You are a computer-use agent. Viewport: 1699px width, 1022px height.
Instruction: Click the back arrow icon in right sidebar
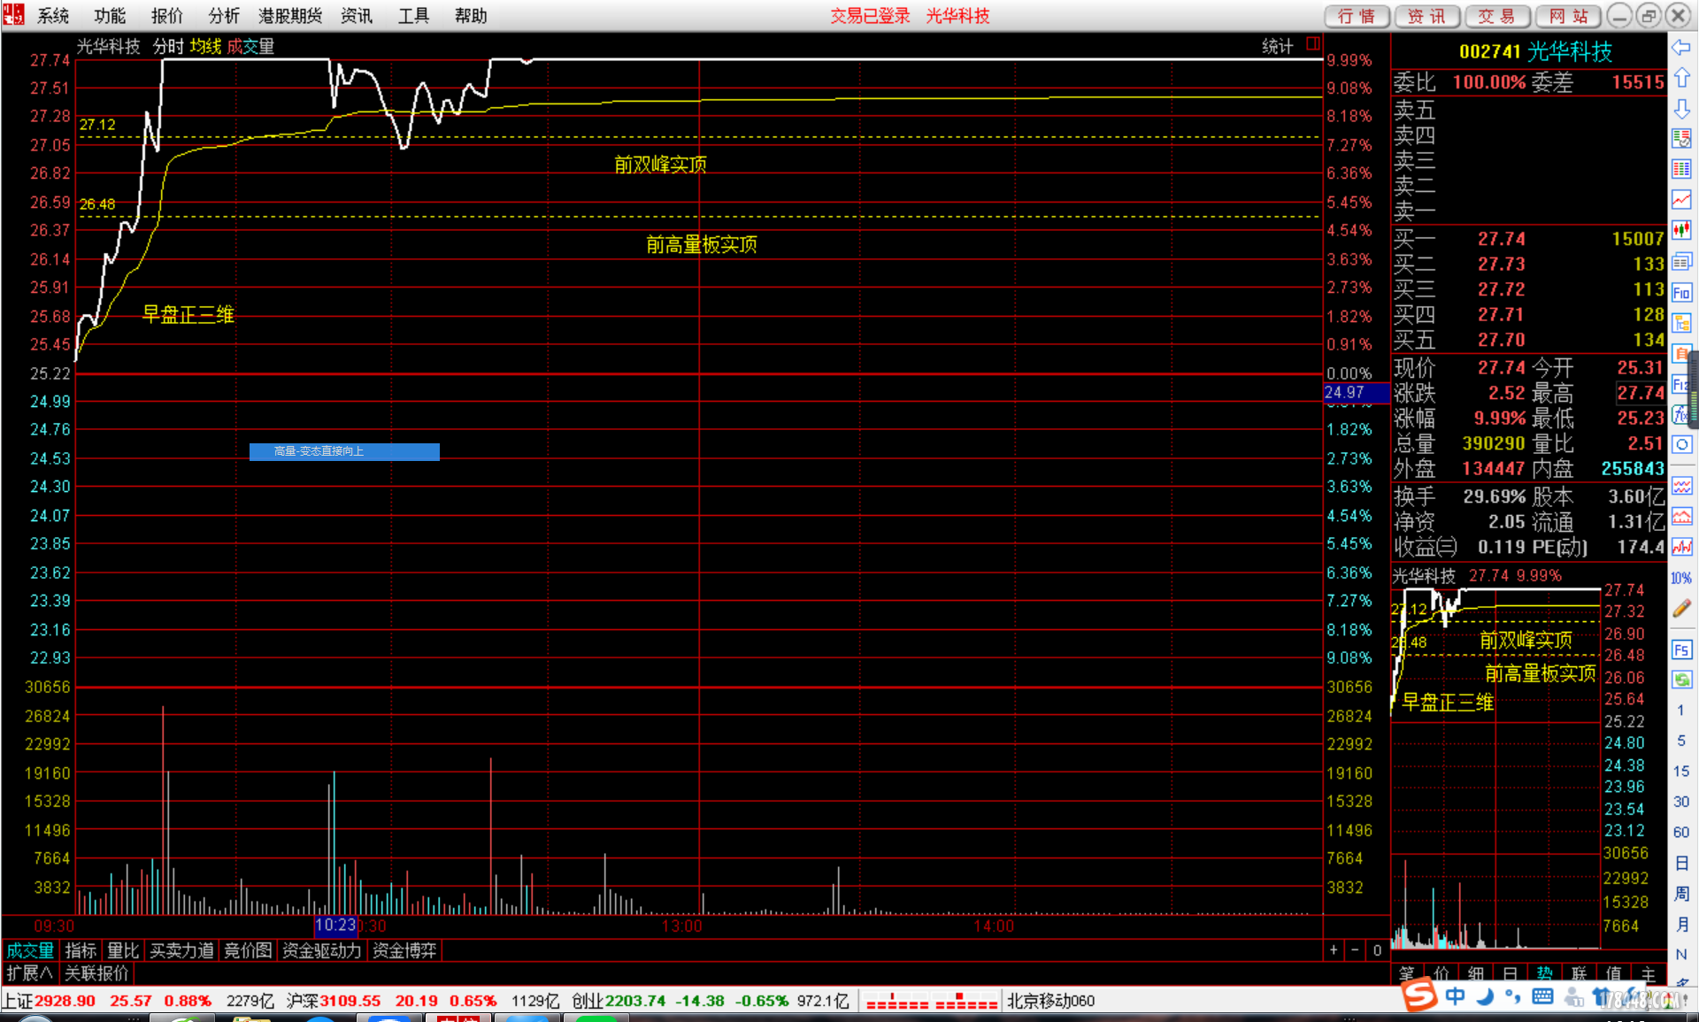click(1681, 48)
